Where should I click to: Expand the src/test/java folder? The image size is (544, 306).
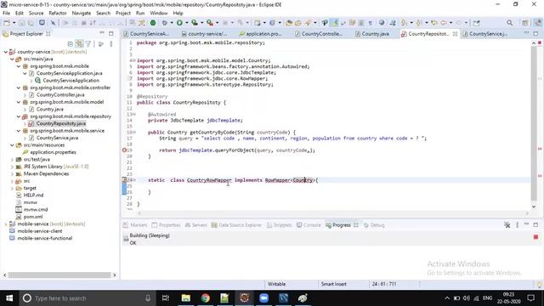[x=12, y=160]
